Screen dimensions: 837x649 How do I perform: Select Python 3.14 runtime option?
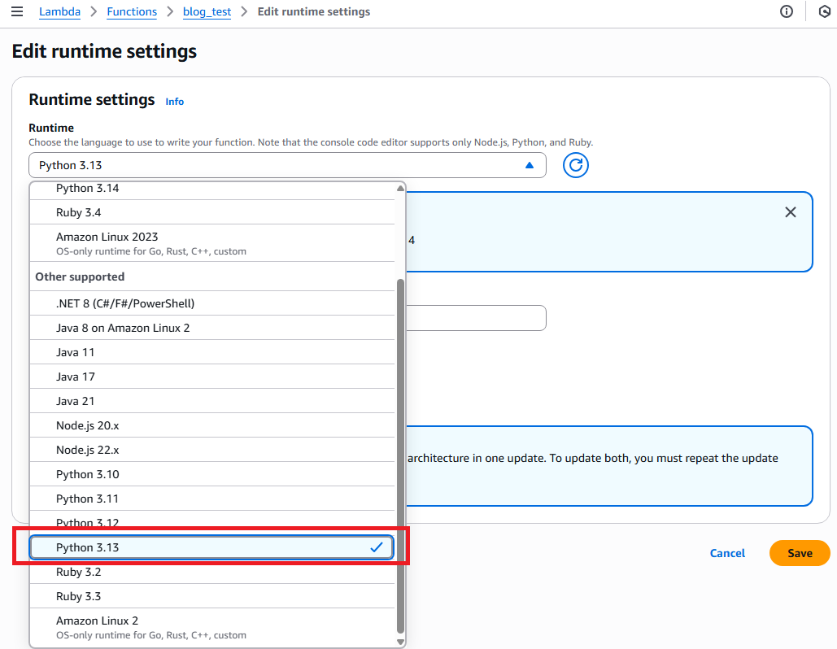coord(88,189)
